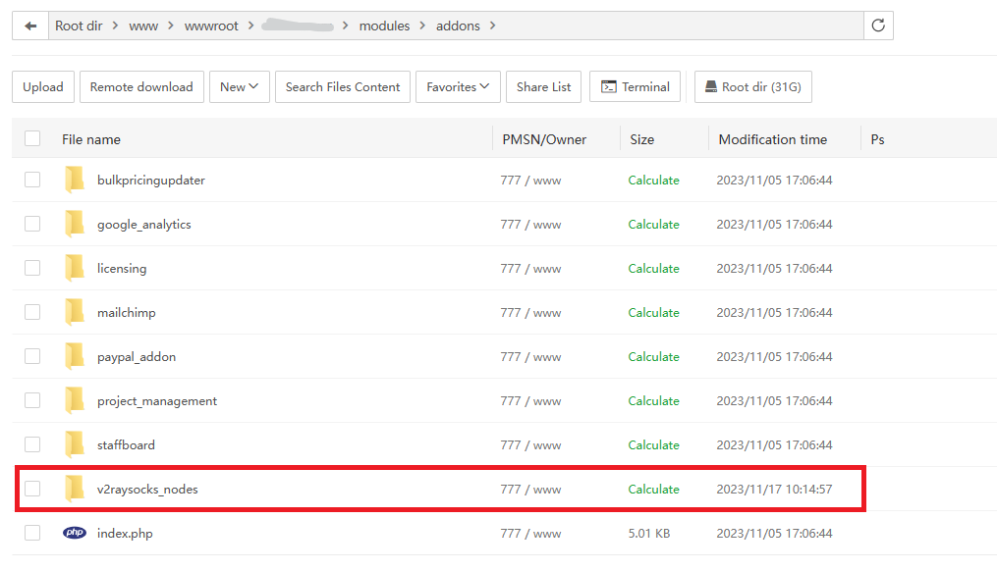Click the index.php file icon

(x=75, y=533)
